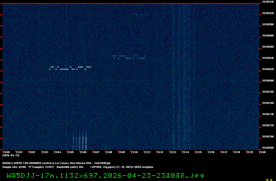Select the 23:15 time marker
This screenshot has width=276, height=181.
tap(198, 152)
